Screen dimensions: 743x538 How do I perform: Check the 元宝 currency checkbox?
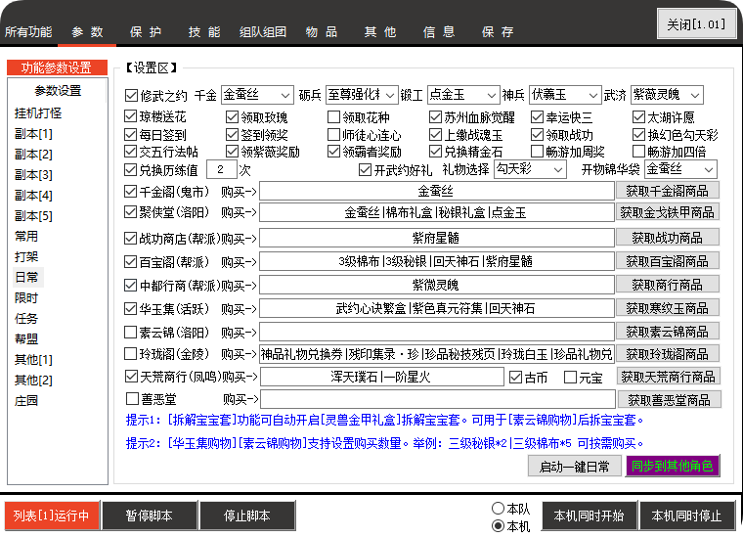point(571,377)
